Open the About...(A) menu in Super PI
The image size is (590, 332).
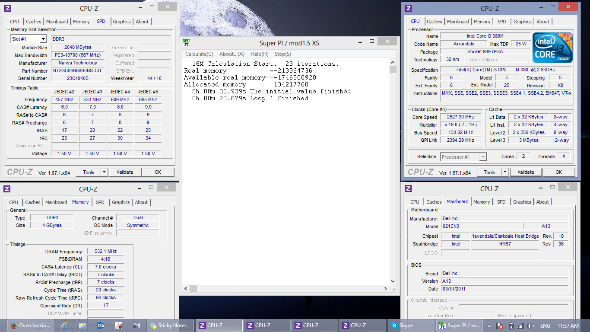pyautogui.click(x=232, y=54)
